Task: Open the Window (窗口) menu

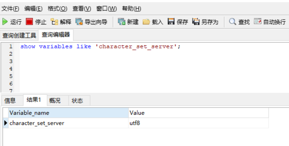Action: pos(107,8)
